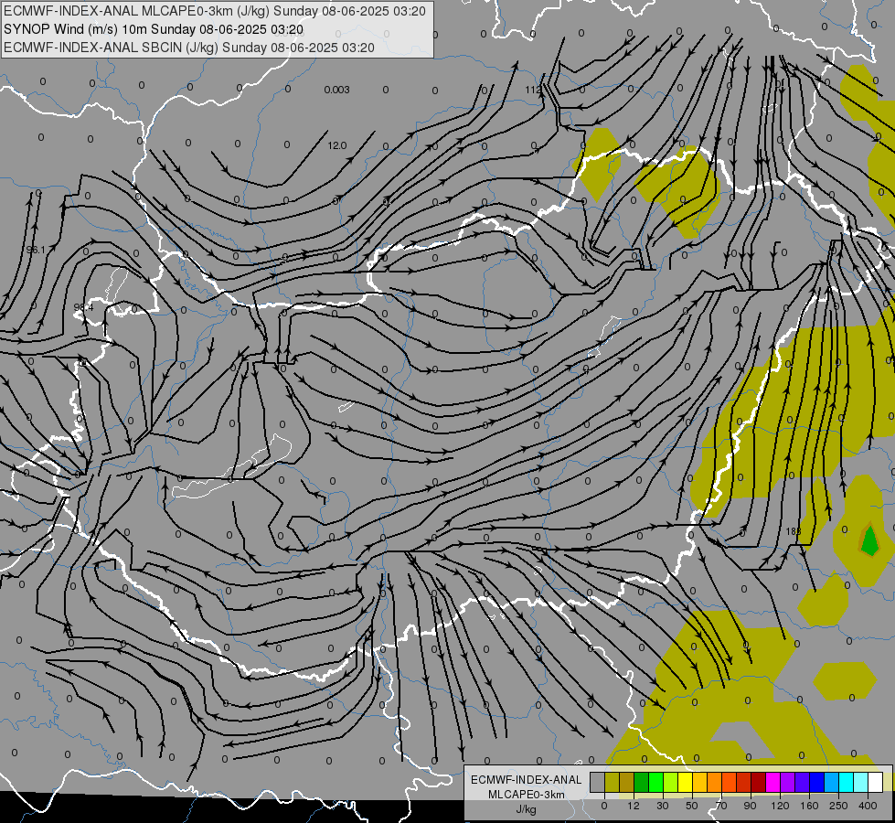Click the legend unit J/kg
Viewport: 895px width, 823px height.
[x=527, y=809]
